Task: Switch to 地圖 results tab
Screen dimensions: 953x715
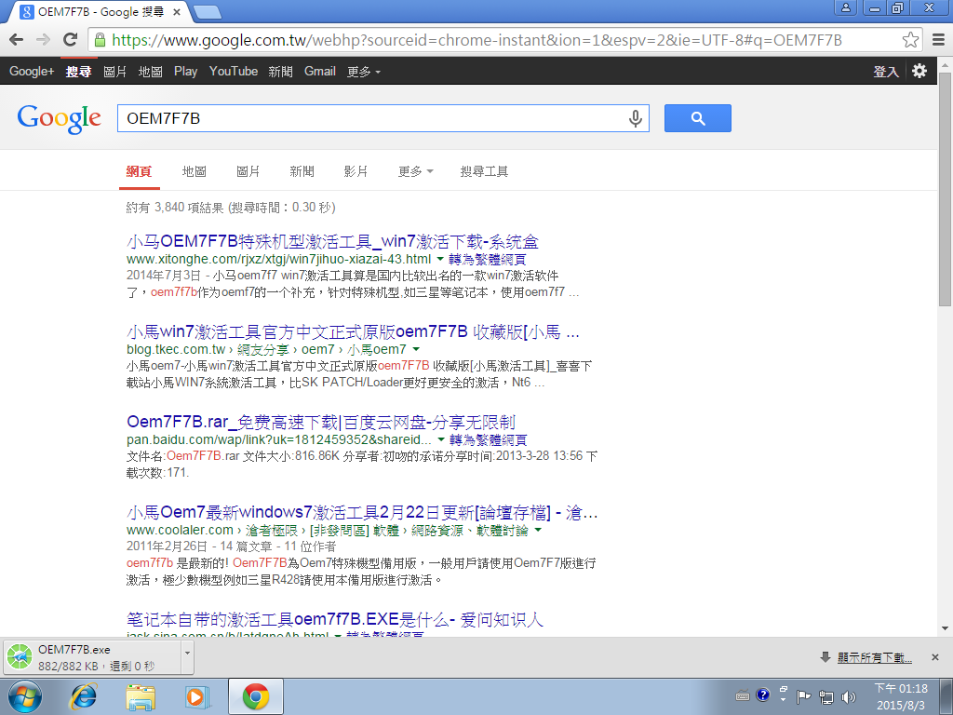Action: (x=195, y=171)
